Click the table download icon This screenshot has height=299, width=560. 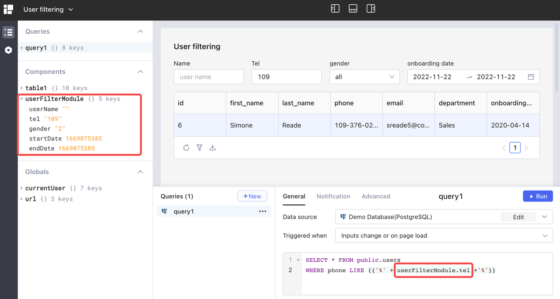pos(213,148)
